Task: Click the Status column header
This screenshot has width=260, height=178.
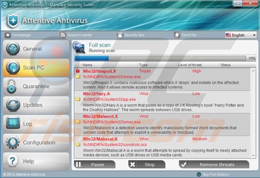Action: 226,65
